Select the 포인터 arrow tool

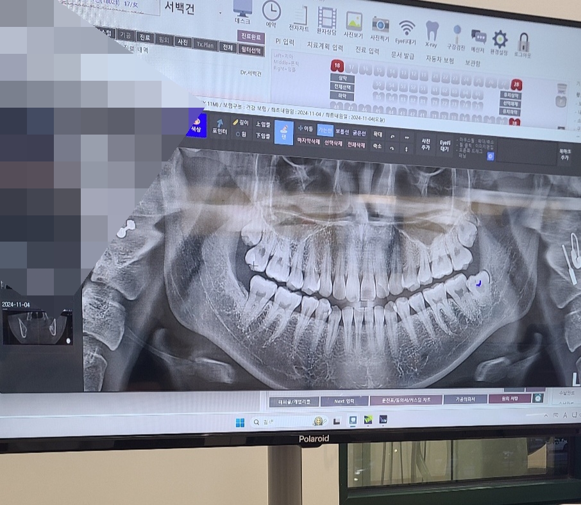pyautogui.click(x=220, y=126)
